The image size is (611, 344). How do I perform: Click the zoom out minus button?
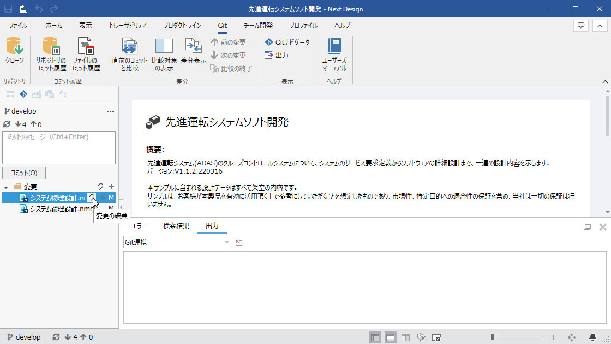[x=480, y=337]
